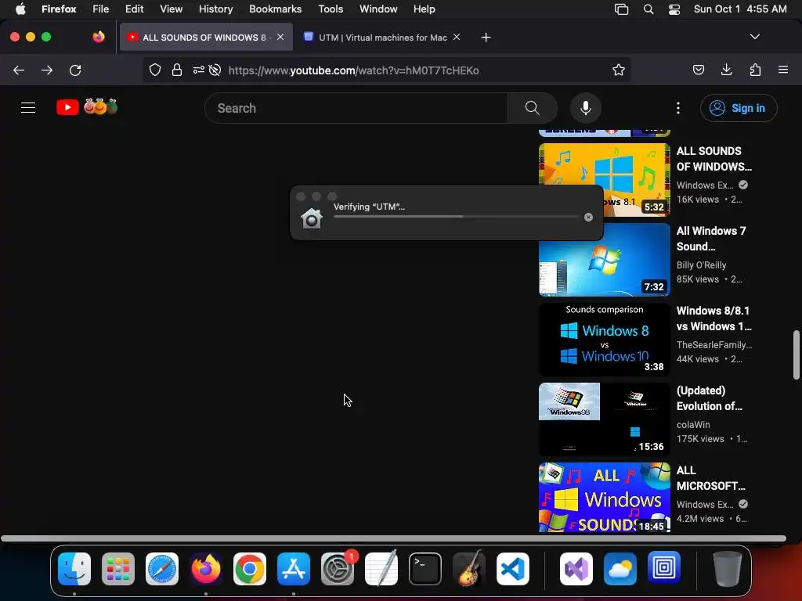
Task: Open site permissions icon in address bar
Action: (198, 70)
